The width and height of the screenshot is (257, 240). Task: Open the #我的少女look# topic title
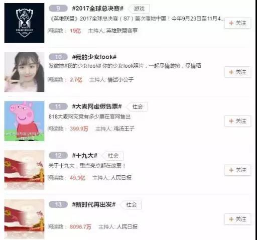tap(94, 57)
